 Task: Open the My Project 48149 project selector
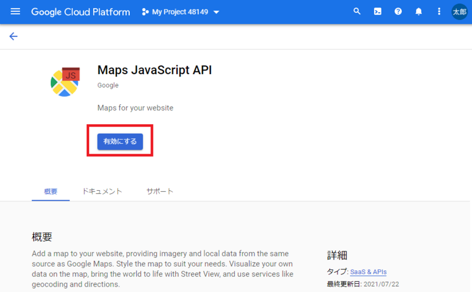coord(181,12)
